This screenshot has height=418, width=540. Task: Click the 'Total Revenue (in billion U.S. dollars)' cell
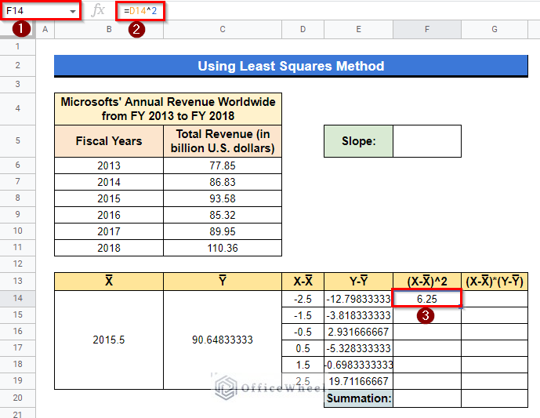[x=223, y=141]
